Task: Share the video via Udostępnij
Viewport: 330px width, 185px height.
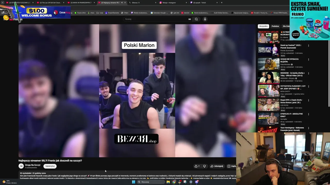Action: click(x=217, y=166)
